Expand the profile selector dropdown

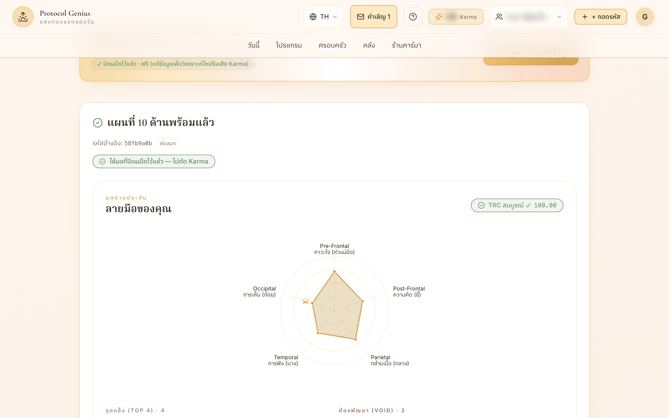tap(529, 16)
